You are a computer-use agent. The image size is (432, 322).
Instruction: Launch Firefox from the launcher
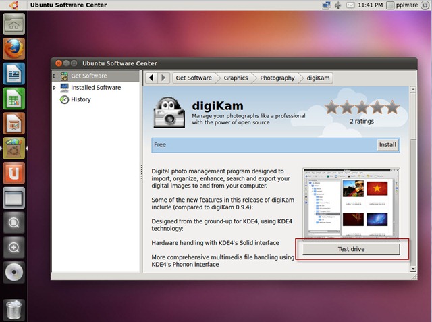click(x=13, y=49)
